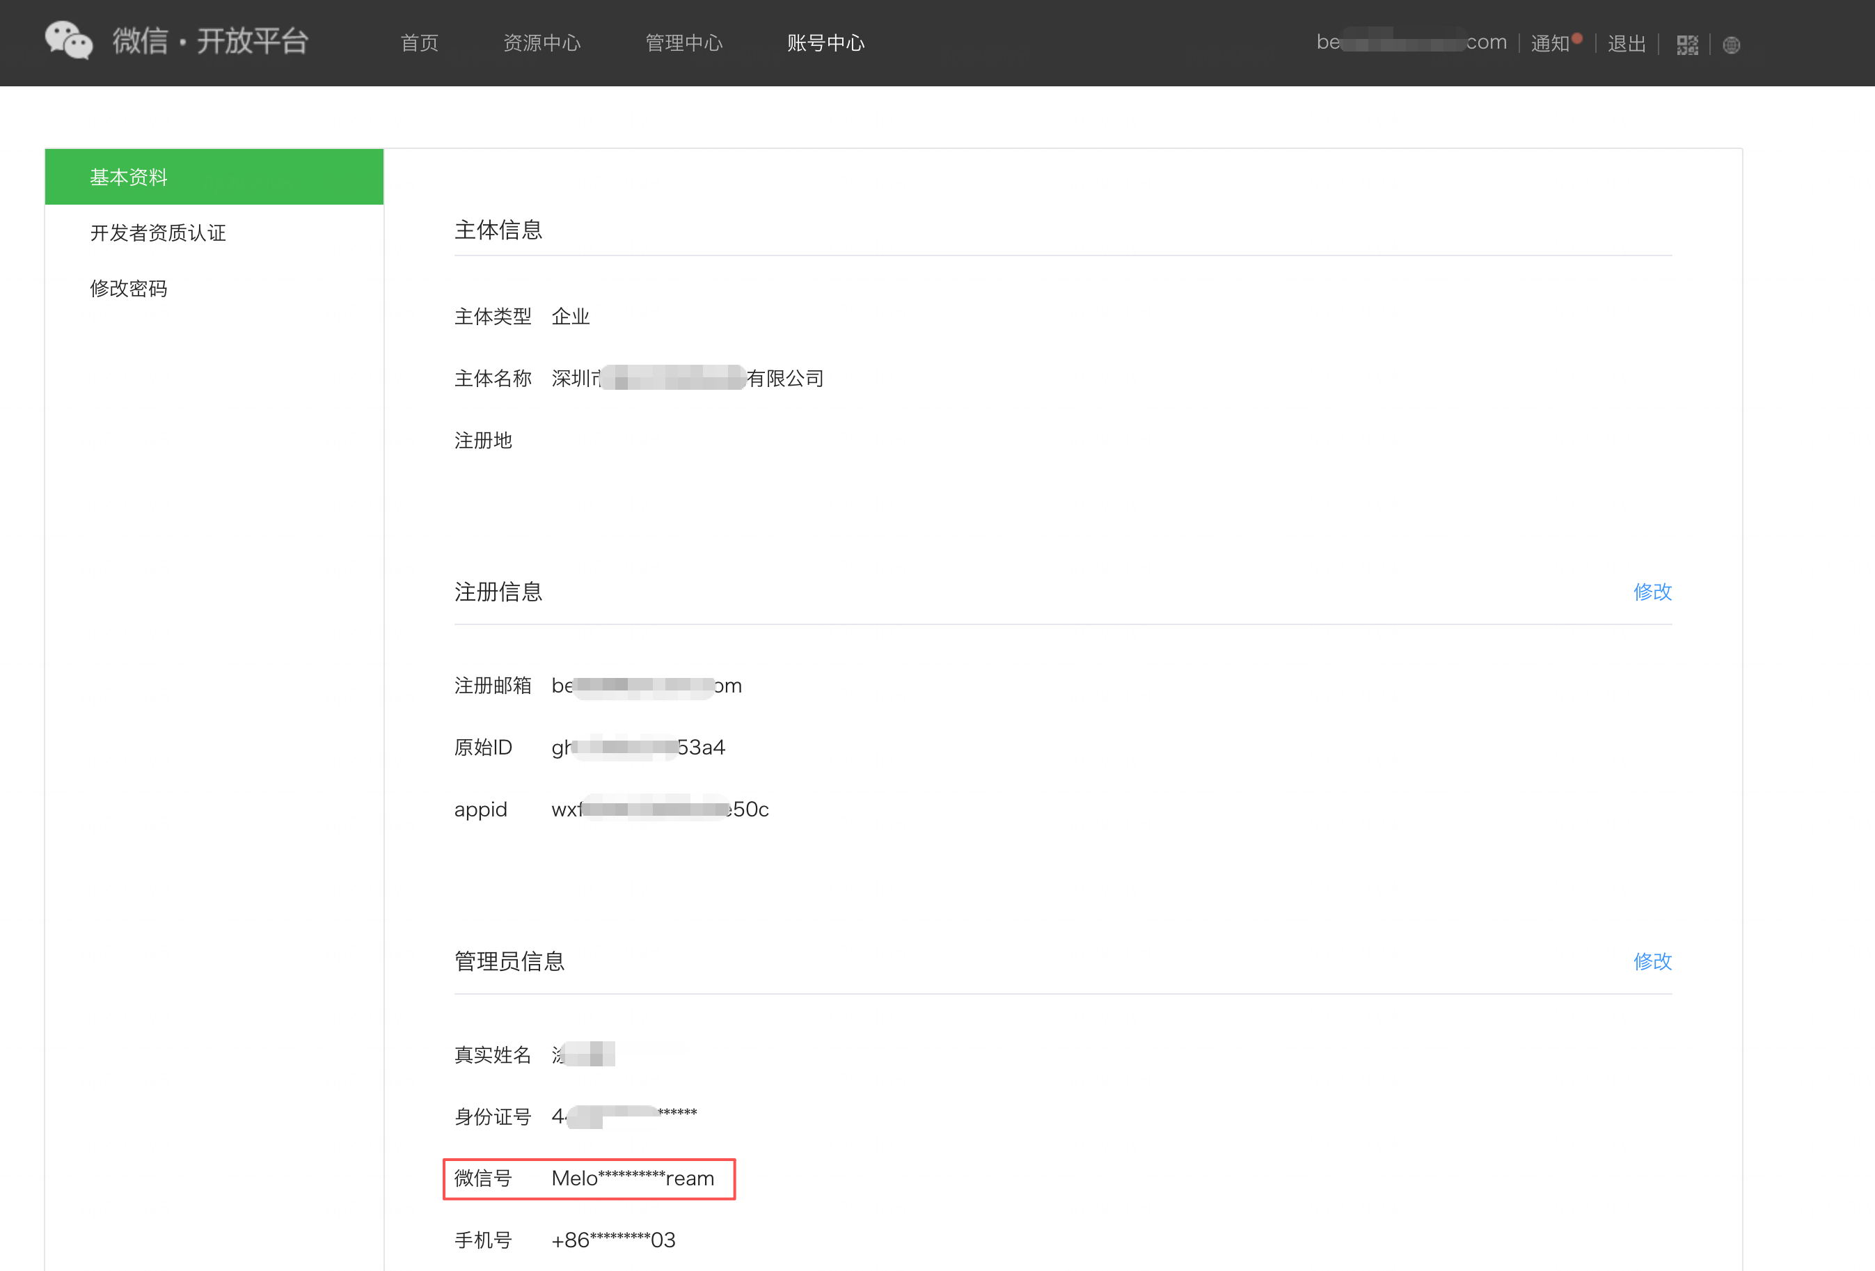
Task: Click the red notification dot
Action: (x=1576, y=38)
